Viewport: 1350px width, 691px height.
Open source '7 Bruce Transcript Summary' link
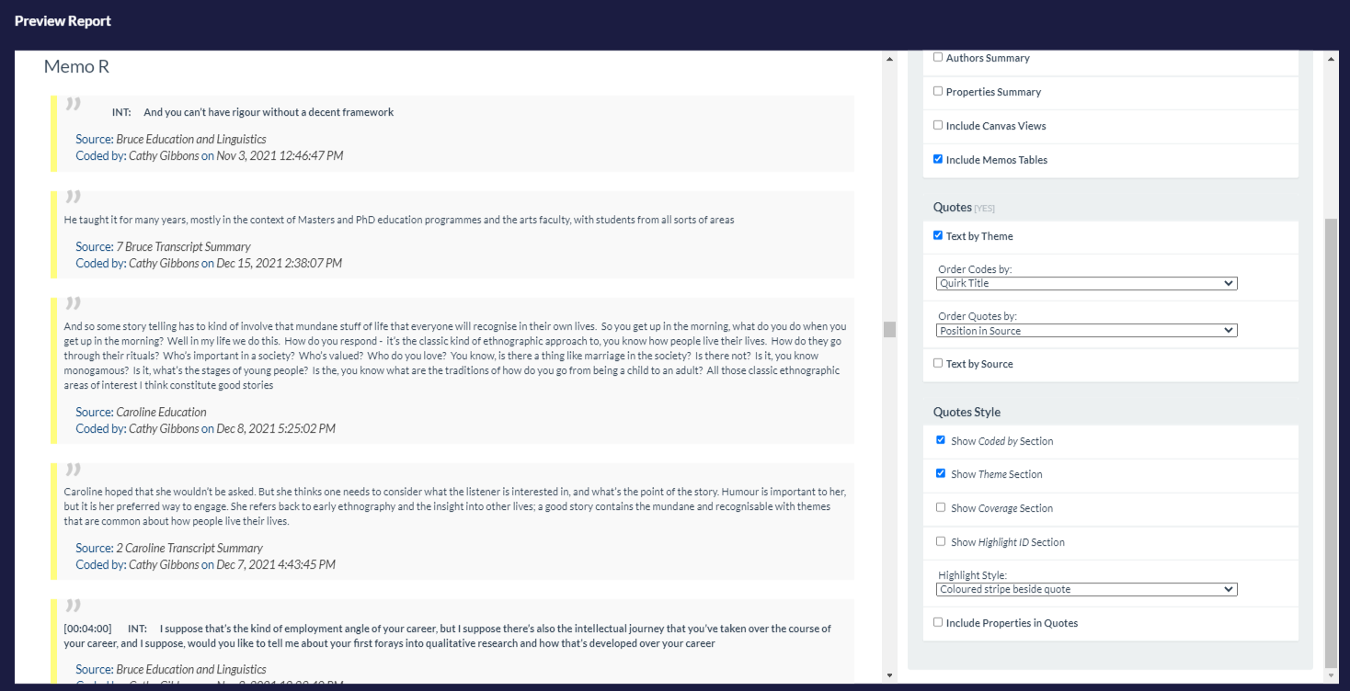pyautogui.click(x=183, y=246)
